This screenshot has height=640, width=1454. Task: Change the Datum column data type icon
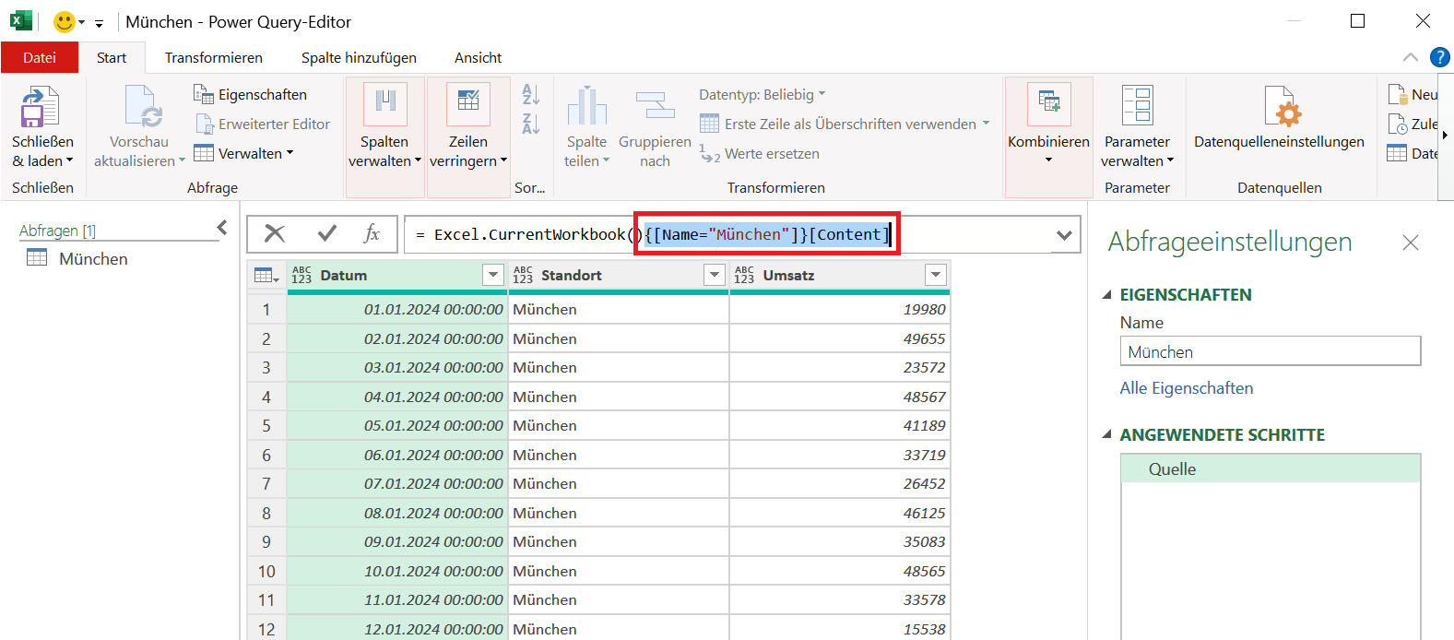click(301, 275)
